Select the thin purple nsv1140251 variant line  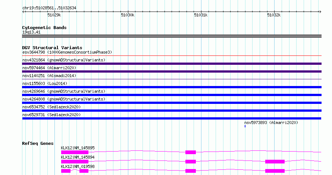coord(172,79)
